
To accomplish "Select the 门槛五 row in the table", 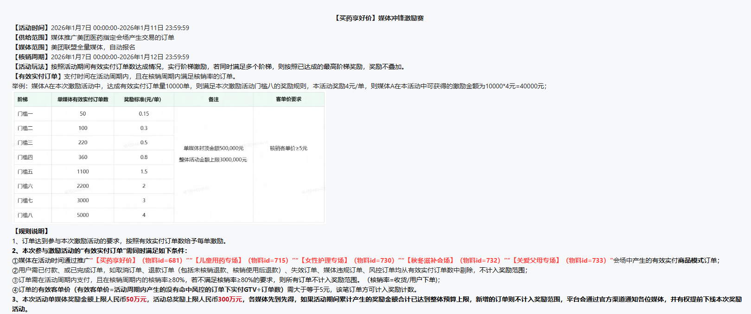I will (x=25, y=172).
